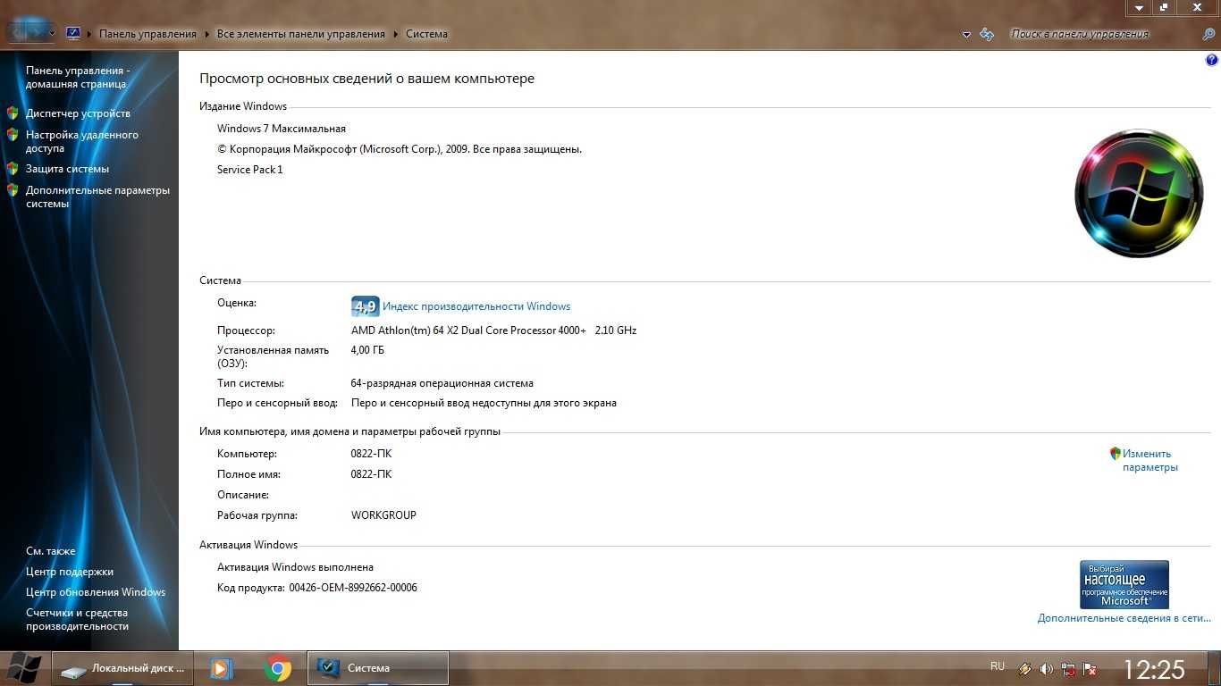Click the 0822-ПК value next to Компьютер
This screenshot has width=1221, height=686.
tap(371, 454)
